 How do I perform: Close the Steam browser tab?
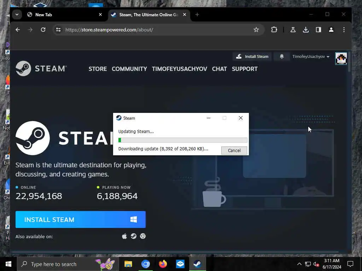click(x=185, y=14)
